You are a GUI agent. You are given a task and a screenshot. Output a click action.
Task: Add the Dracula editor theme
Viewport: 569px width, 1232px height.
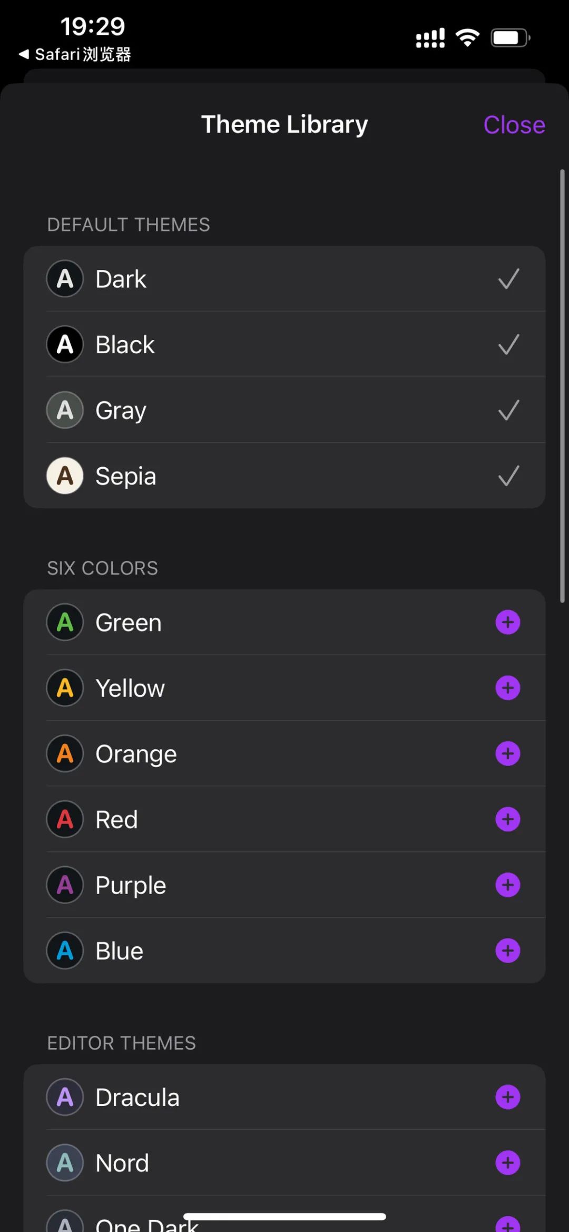pos(508,1097)
